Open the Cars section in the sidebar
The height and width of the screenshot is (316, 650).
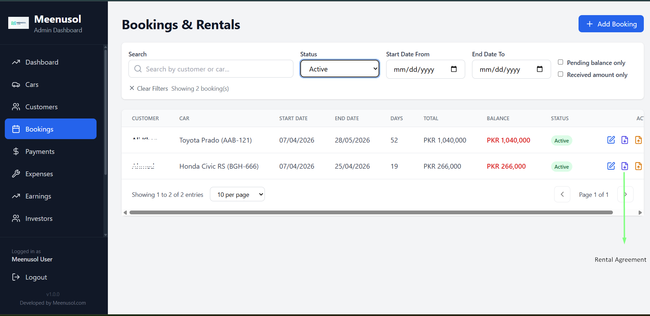coord(32,84)
